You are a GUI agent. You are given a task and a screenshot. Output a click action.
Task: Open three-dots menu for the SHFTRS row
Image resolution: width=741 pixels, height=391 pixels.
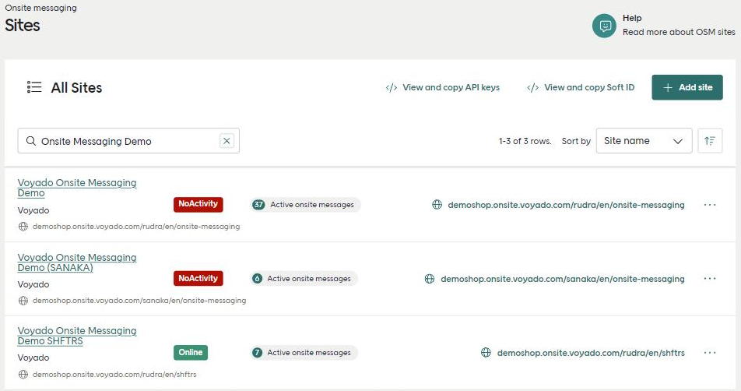(710, 353)
